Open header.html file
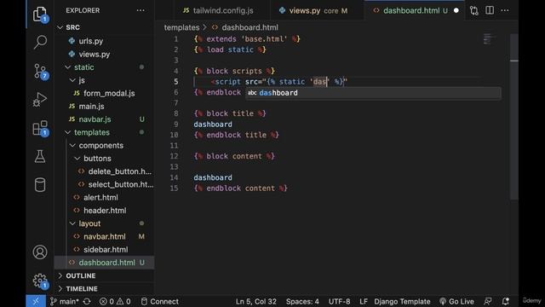 pyautogui.click(x=104, y=211)
